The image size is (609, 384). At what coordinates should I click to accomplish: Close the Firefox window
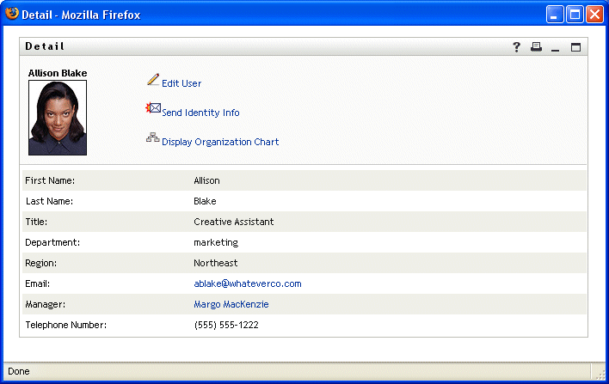[594, 14]
